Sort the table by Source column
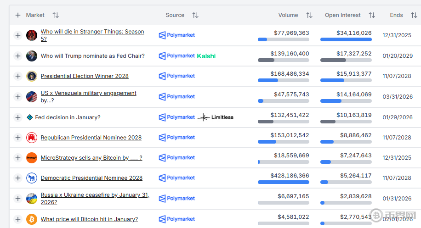421x228 pixels. [x=195, y=15]
